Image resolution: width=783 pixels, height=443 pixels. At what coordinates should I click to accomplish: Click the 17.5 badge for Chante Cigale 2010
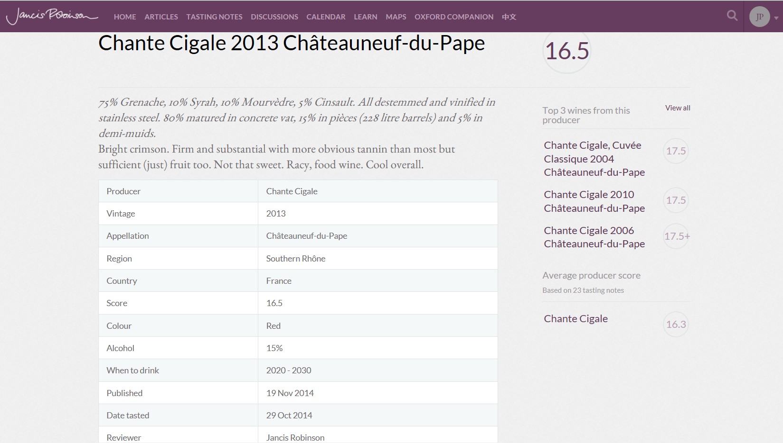[676, 200]
